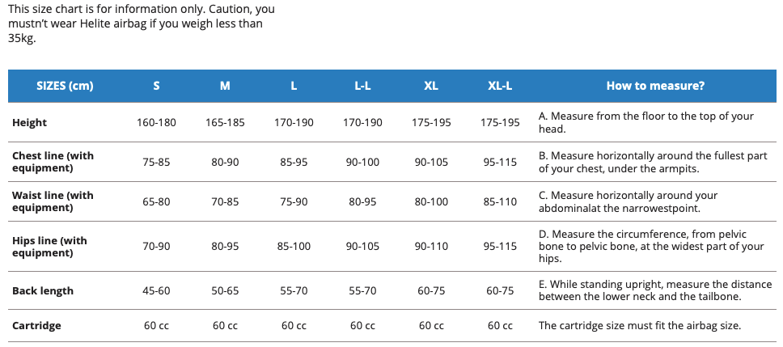783x347 pixels.
Task: Select the M size column header
Action: click(225, 86)
